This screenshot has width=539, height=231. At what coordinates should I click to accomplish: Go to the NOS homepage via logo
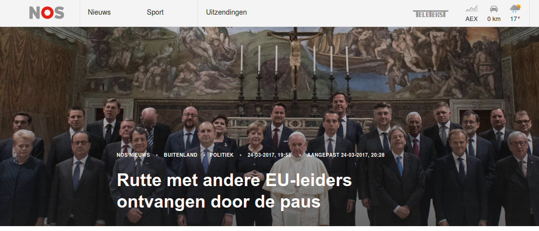(46, 13)
